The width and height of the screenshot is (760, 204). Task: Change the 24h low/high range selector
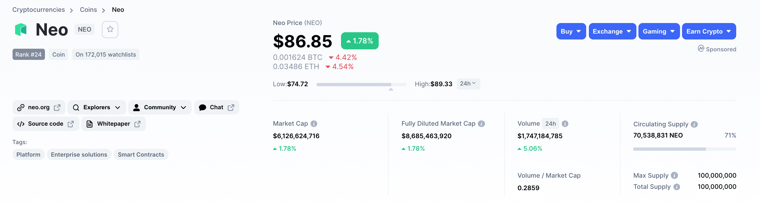click(x=468, y=84)
